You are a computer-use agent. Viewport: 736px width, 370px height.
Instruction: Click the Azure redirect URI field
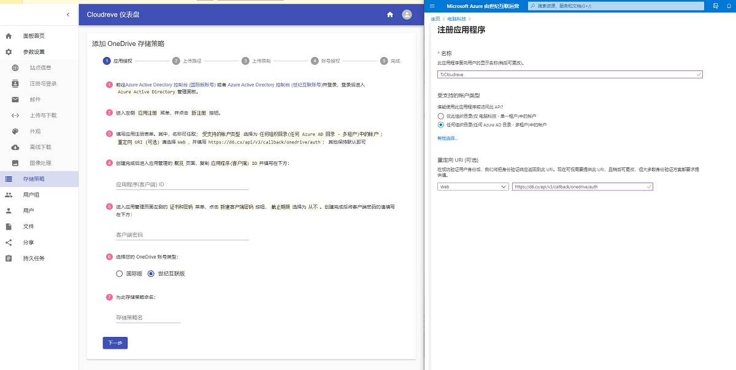coord(583,187)
